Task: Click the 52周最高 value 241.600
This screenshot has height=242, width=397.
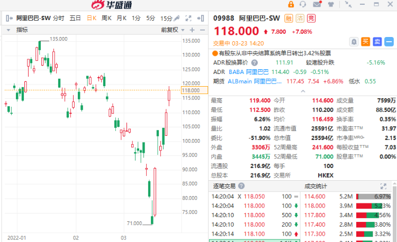Action: (x=322, y=147)
